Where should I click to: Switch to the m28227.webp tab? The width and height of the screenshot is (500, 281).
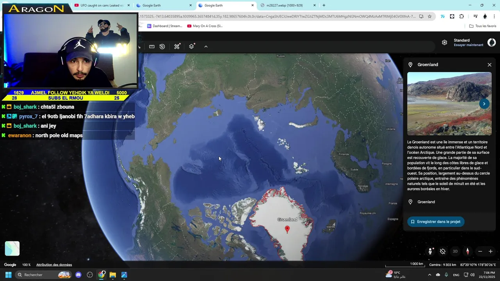(287, 5)
